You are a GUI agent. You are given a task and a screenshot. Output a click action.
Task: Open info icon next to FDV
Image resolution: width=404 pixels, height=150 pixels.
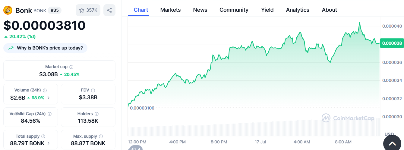[93, 90]
